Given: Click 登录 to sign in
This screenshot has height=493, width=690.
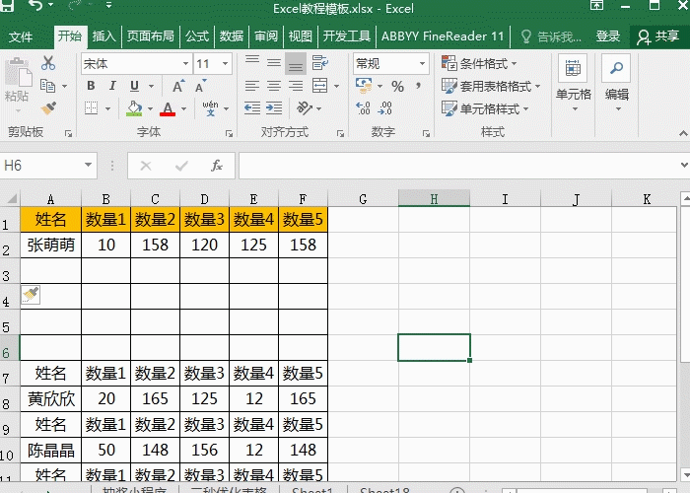Looking at the screenshot, I should click(x=608, y=36).
